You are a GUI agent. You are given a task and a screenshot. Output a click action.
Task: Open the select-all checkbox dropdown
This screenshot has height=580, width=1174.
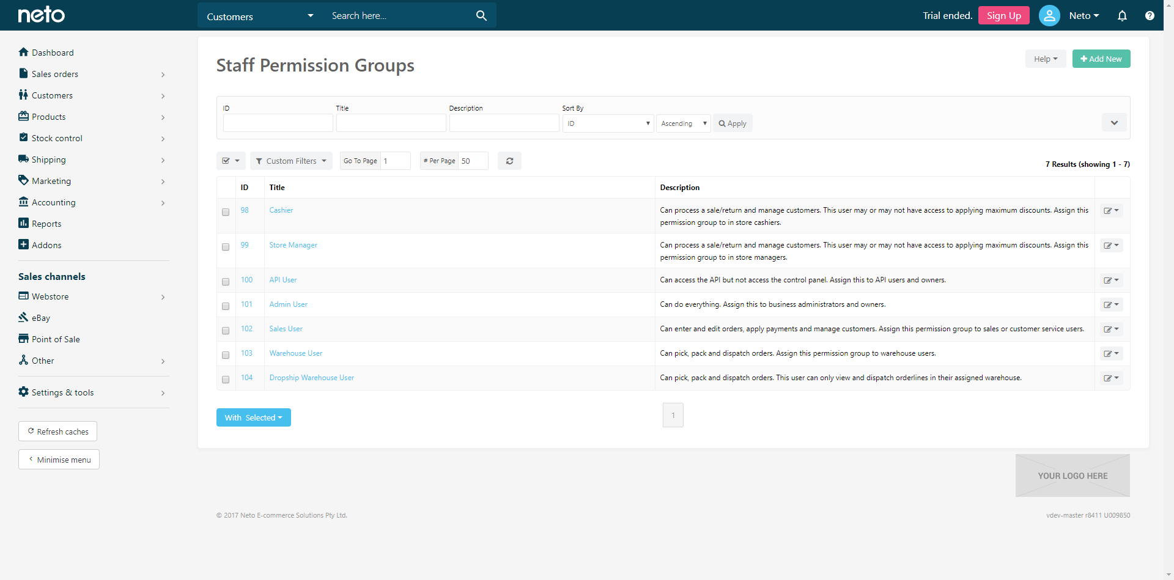click(x=231, y=161)
